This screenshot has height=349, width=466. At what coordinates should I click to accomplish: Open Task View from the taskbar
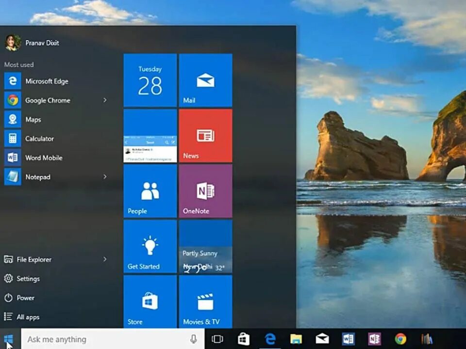(x=217, y=339)
